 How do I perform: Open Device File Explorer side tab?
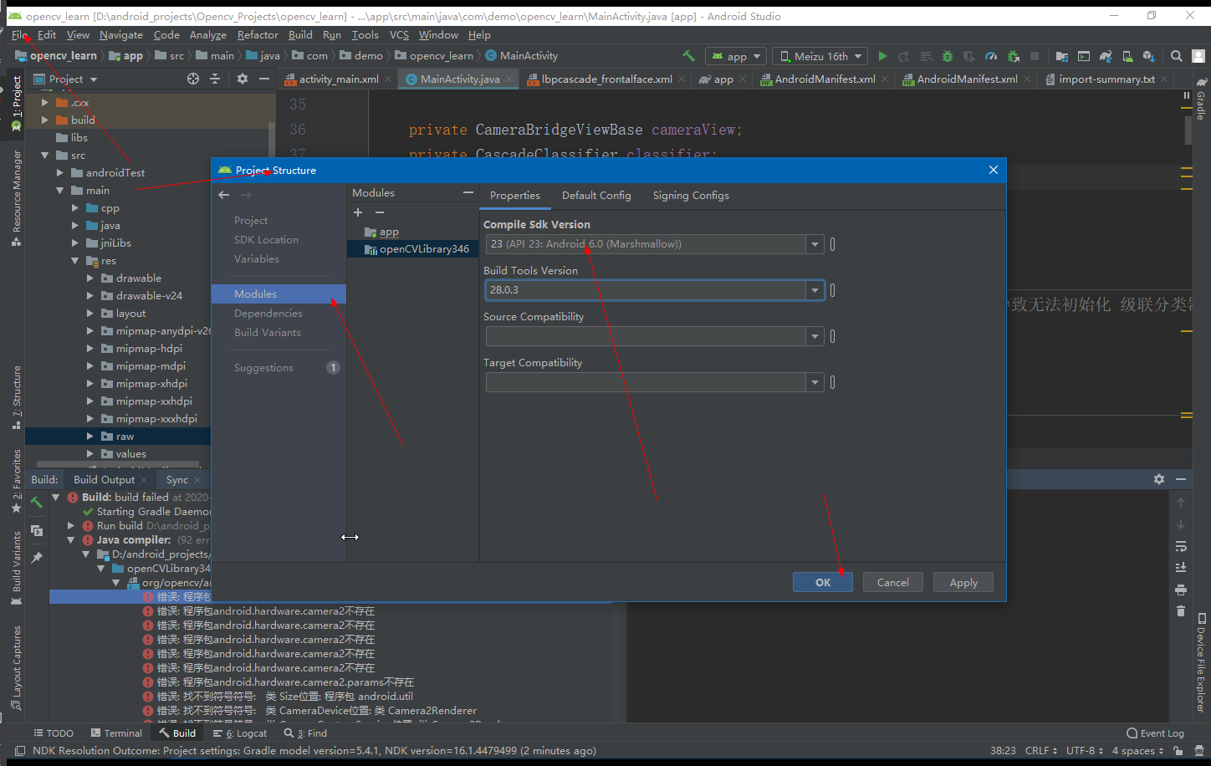[x=1202, y=662]
